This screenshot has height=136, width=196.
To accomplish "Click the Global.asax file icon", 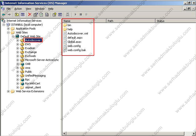I will pyautogui.click(x=65, y=42).
